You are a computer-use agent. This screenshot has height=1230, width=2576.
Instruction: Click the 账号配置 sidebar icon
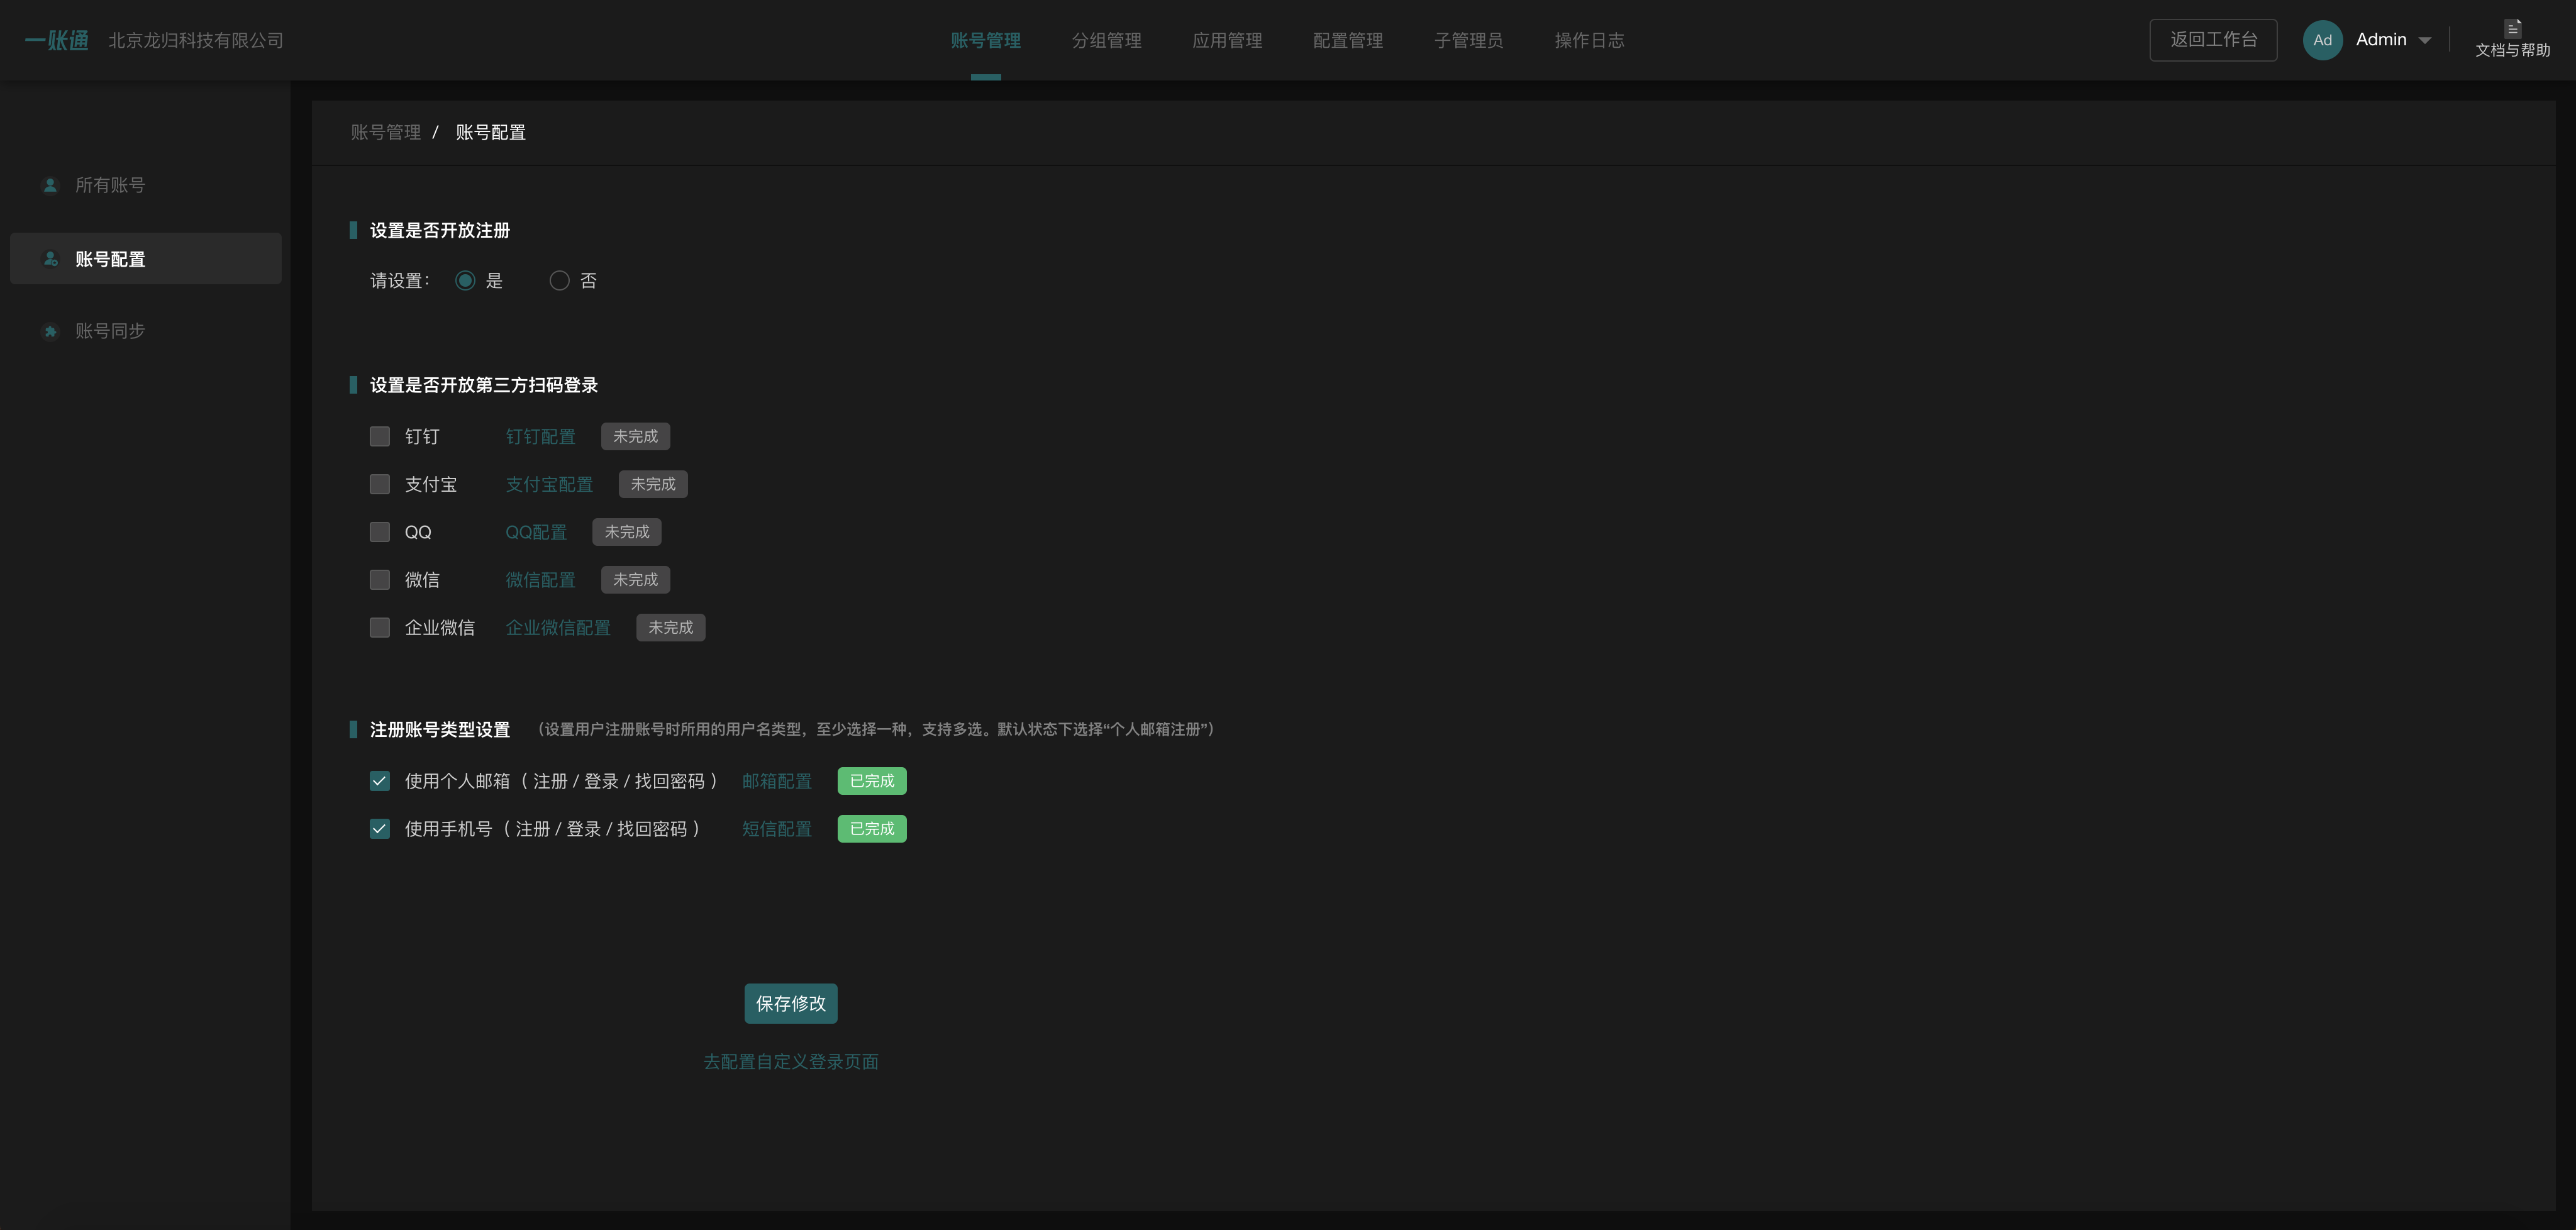(x=50, y=259)
